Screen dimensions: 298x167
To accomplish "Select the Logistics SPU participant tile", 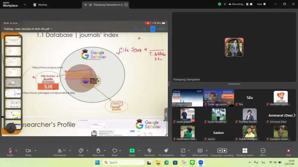I will [x=187, y=98].
